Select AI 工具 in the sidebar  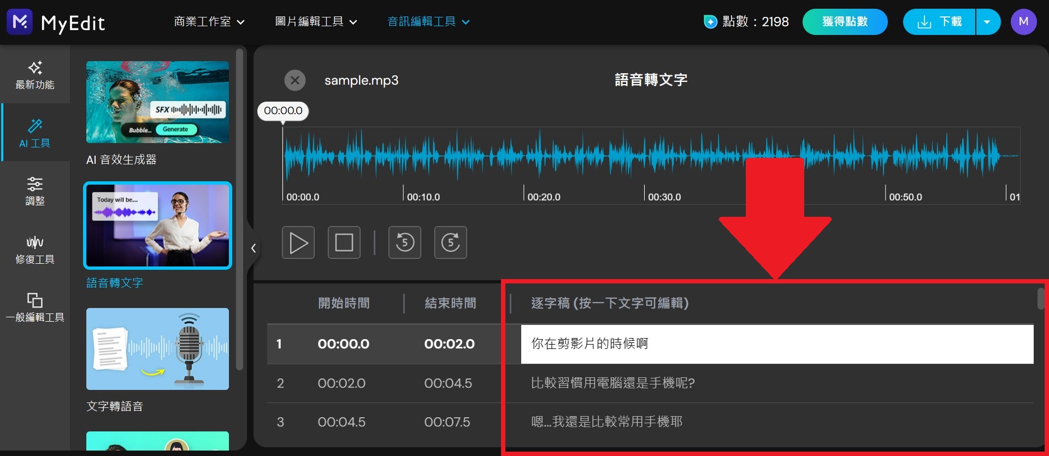[35, 133]
